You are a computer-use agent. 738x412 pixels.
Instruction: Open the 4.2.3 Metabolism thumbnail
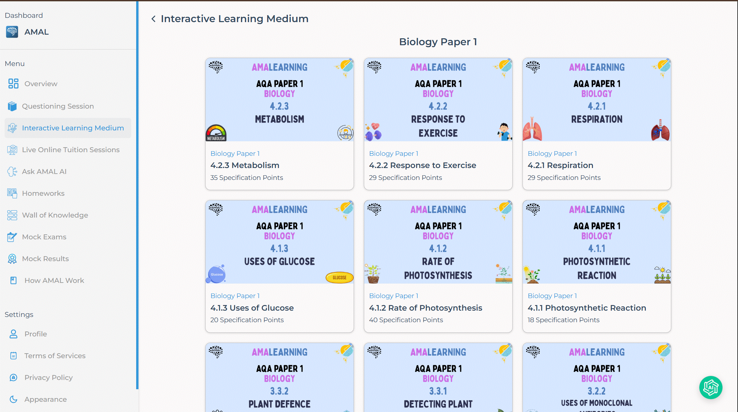[280, 100]
